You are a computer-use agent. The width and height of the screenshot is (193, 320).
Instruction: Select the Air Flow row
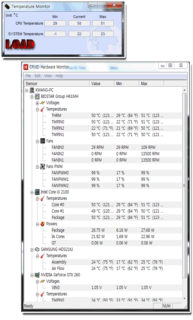(116, 268)
